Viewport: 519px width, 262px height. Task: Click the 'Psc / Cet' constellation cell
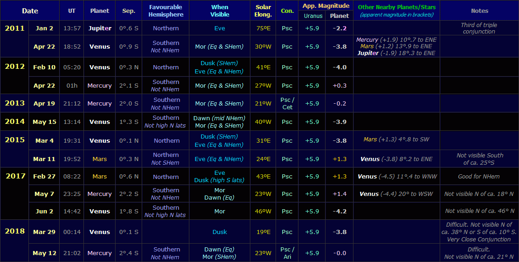pos(287,104)
